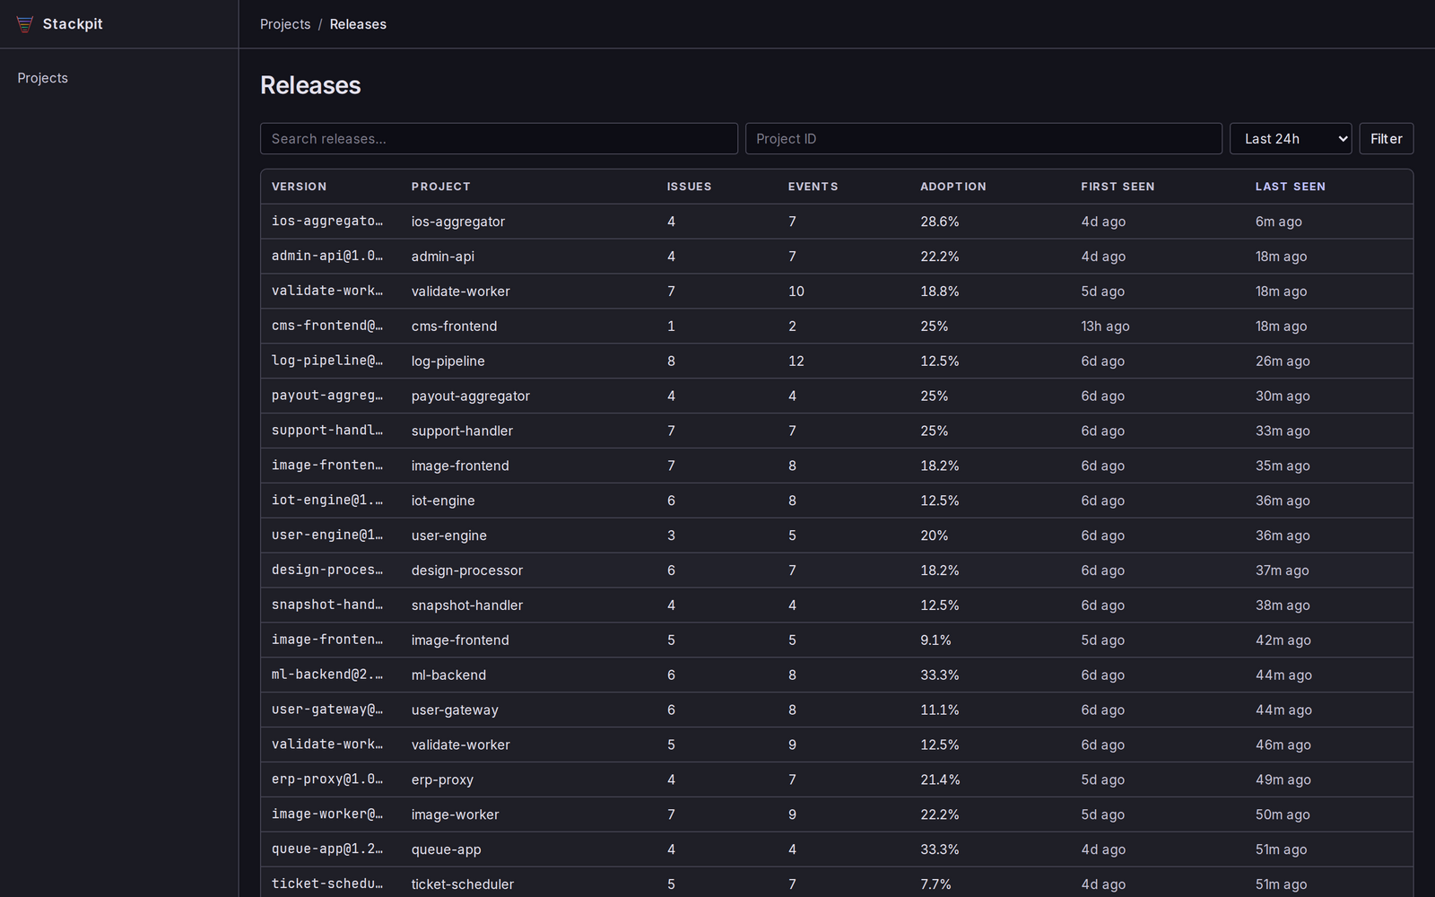Open the erp-proxy@1.0… version entry

click(327, 780)
